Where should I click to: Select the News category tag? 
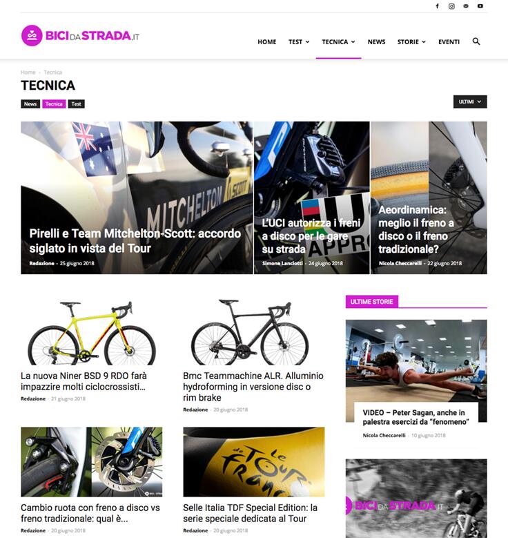(30, 104)
